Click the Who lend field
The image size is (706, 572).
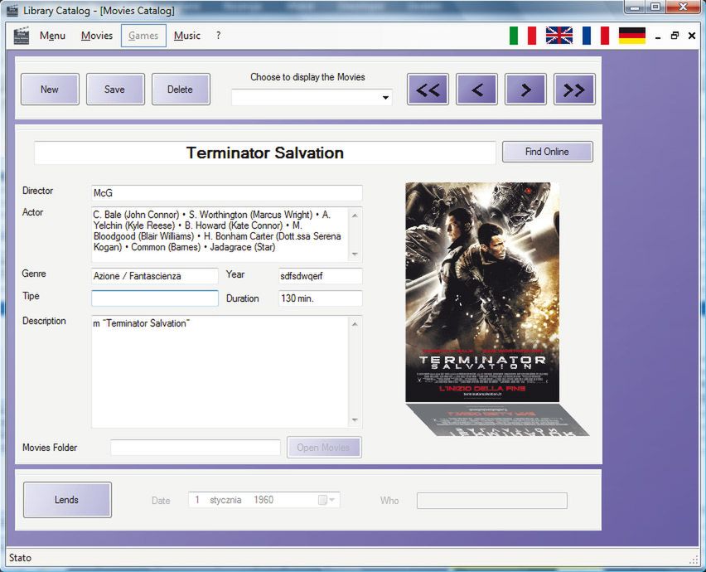point(492,501)
